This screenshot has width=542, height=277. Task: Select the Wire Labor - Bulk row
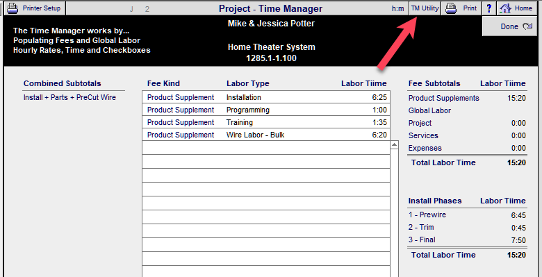point(266,135)
